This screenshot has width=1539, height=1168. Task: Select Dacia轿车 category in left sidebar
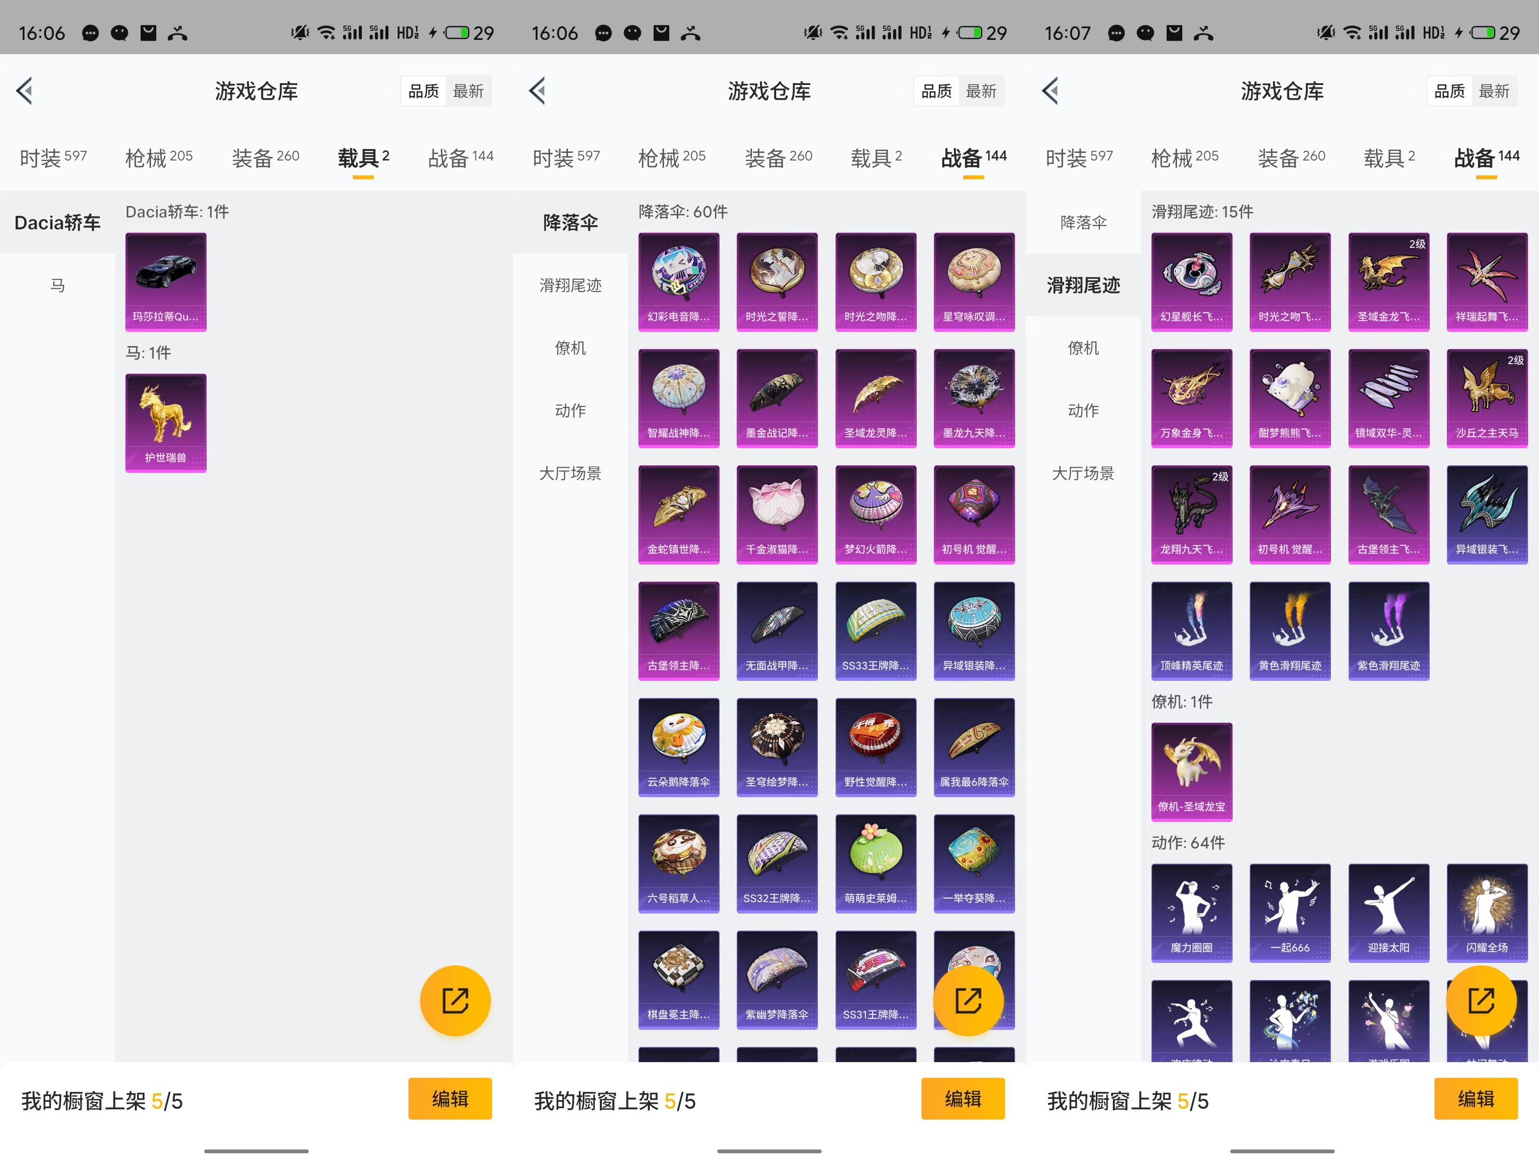(57, 223)
